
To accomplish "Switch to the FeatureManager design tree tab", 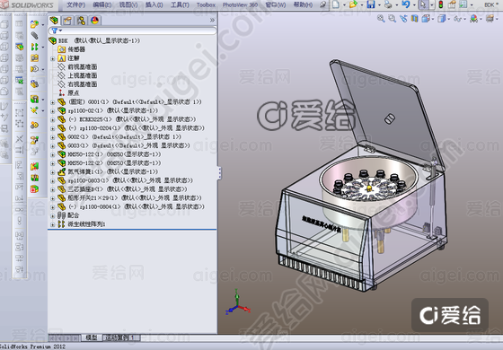I will coord(54,20).
